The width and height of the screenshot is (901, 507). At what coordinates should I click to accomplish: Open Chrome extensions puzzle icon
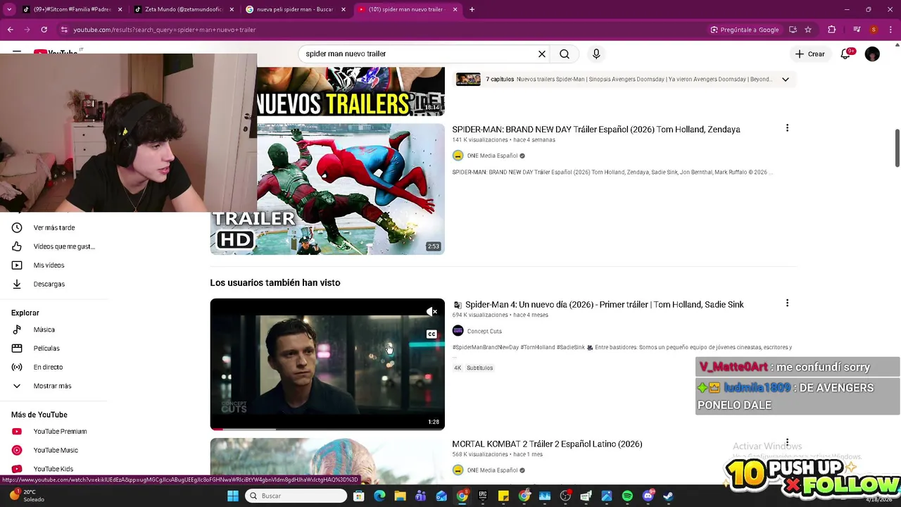(x=832, y=30)
